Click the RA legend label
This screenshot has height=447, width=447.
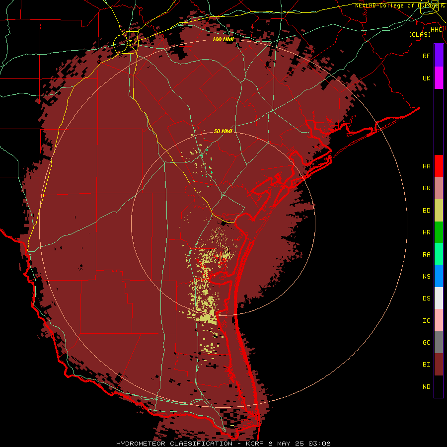[426, 255]
